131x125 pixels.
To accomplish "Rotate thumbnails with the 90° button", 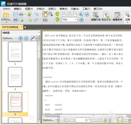I will click(33, 38).
